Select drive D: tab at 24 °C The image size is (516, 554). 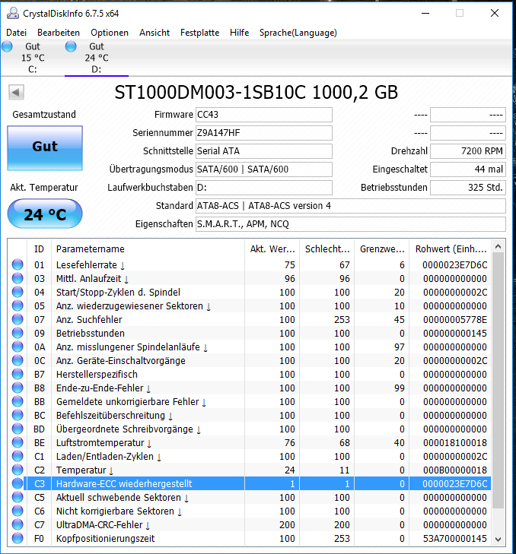coord(96,58)
